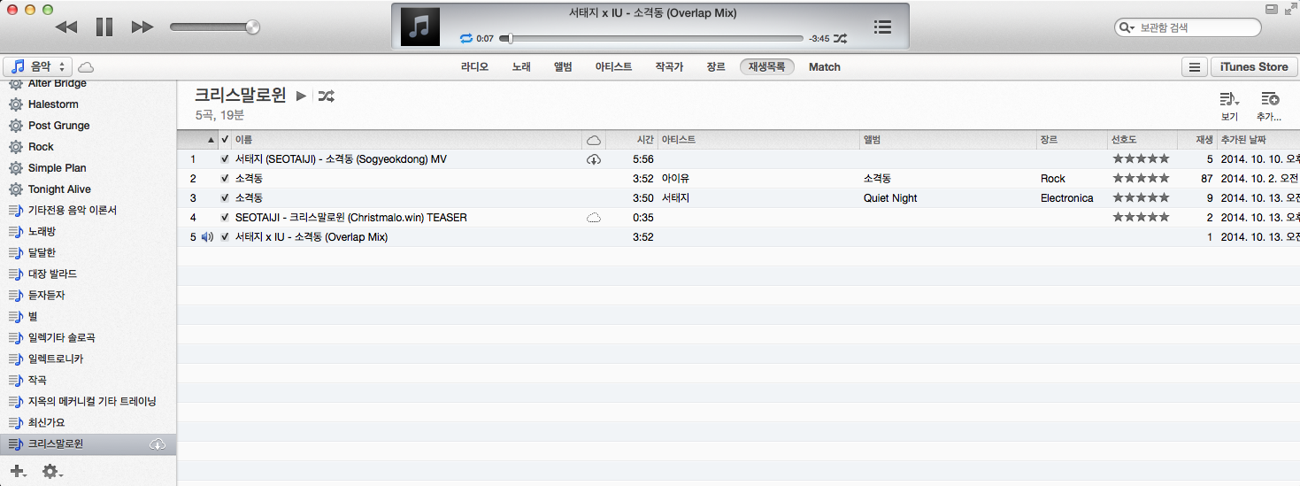Play the 크리스말로윈 playlist with play arrow

tap(301, 96)
